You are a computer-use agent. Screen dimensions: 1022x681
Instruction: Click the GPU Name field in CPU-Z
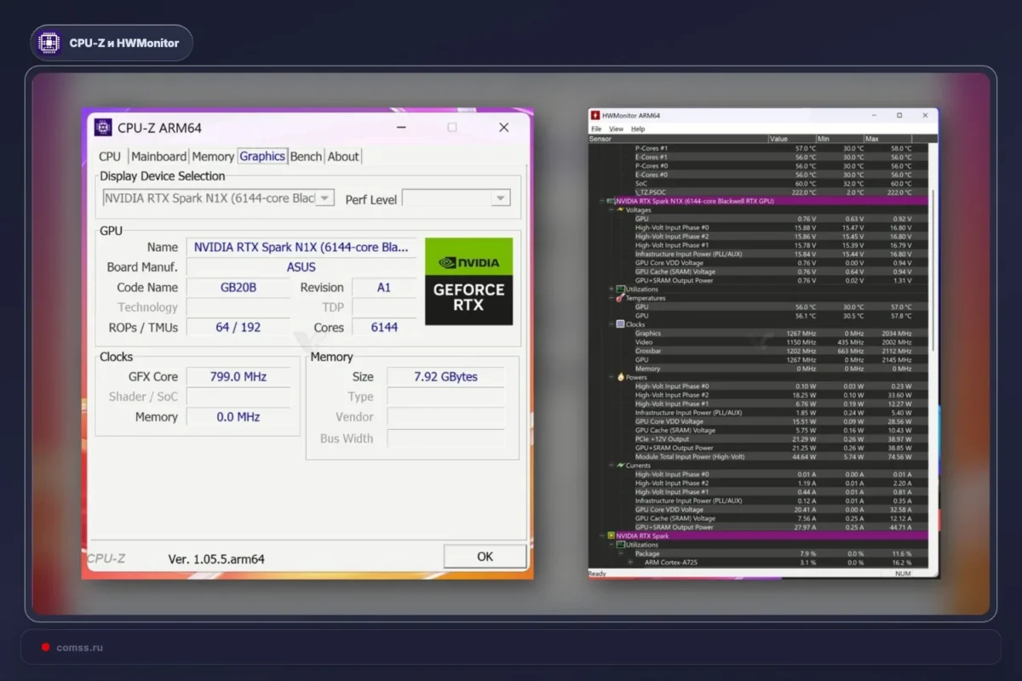click(x=301, y=247)
